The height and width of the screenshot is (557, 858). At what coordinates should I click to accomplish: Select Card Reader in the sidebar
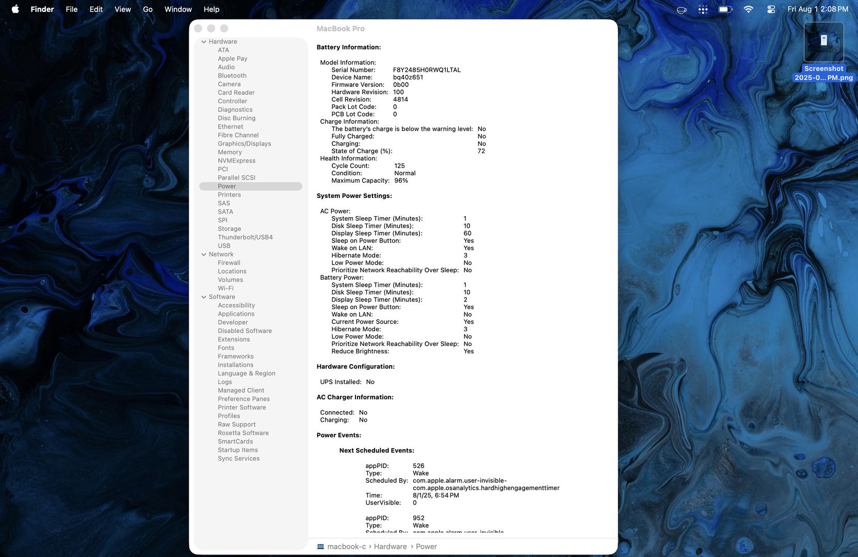click(x=236, y=93)
